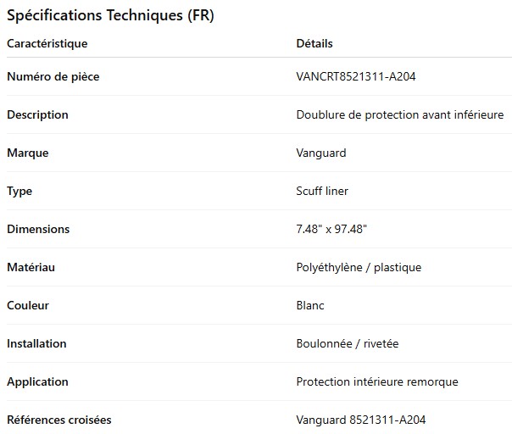Click the "Description" row label
The height and width of the screenshot is (434, 512).
38,115
